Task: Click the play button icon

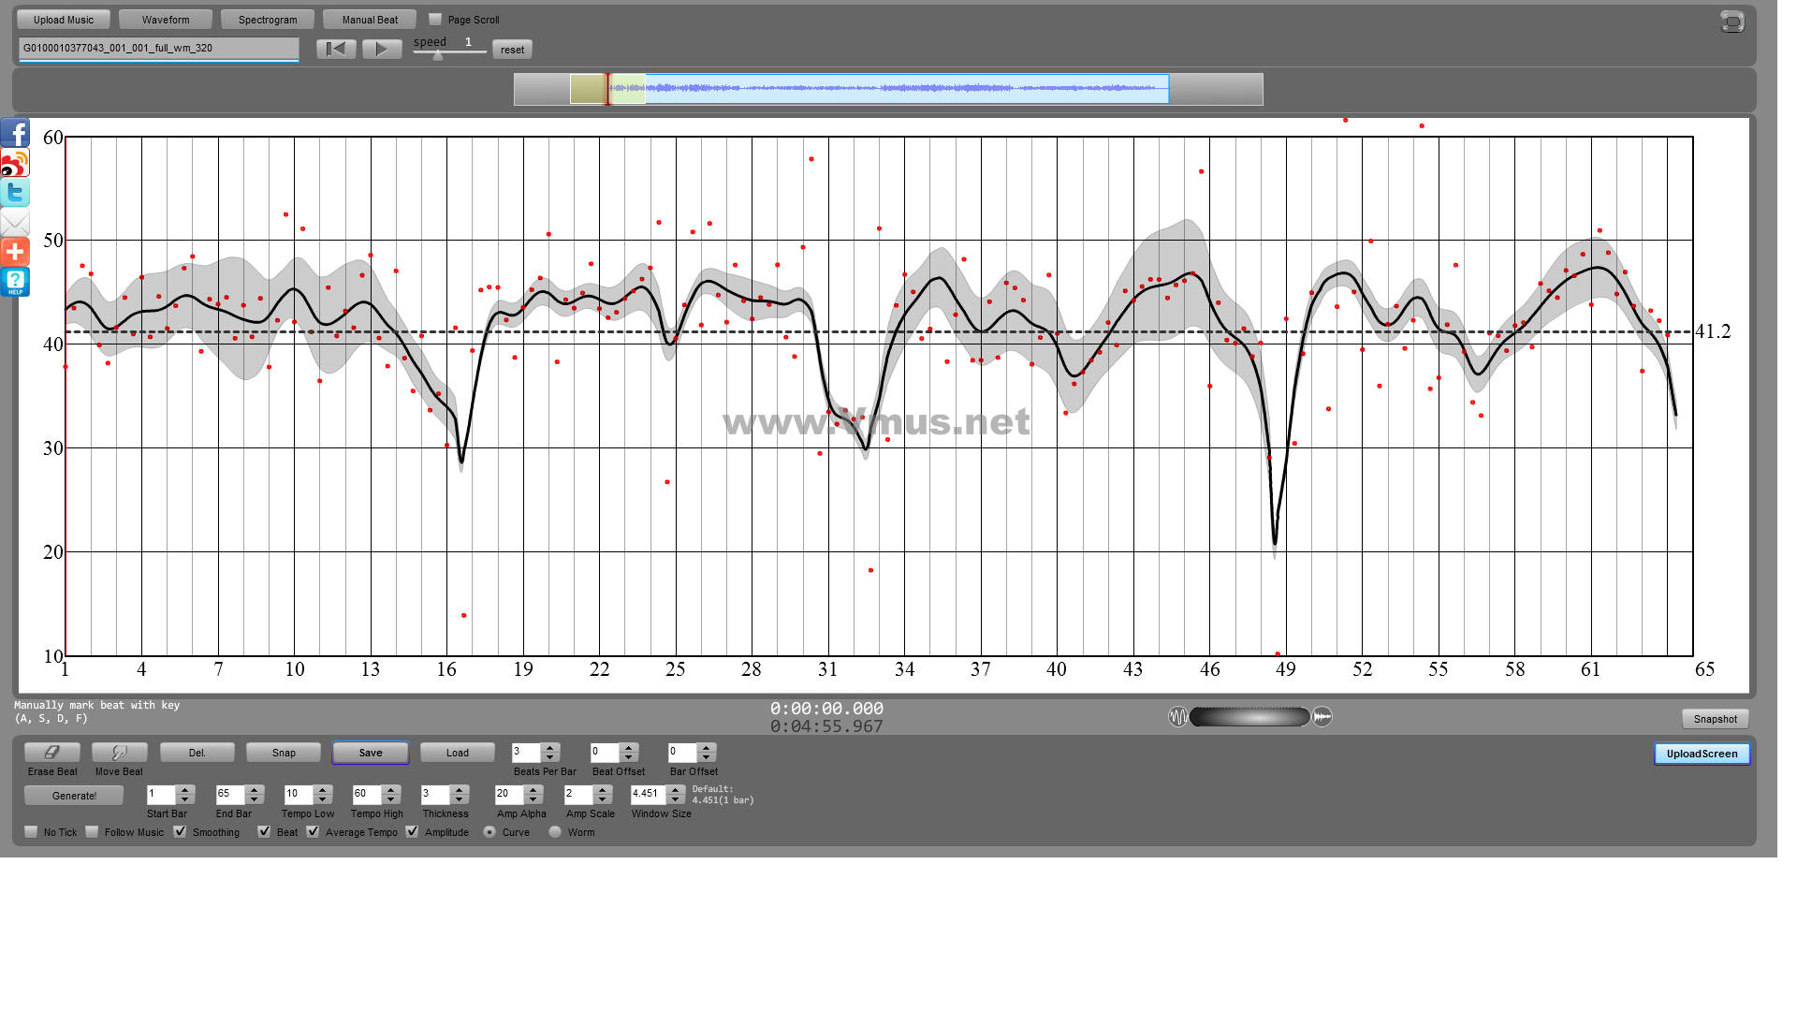Action: 381,48
